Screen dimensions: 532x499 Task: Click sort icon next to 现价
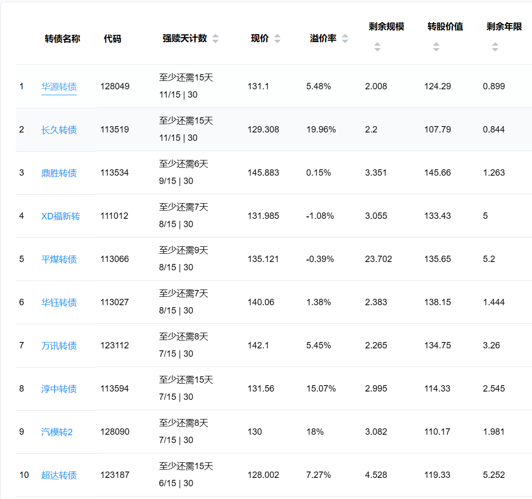click(277, 39)
